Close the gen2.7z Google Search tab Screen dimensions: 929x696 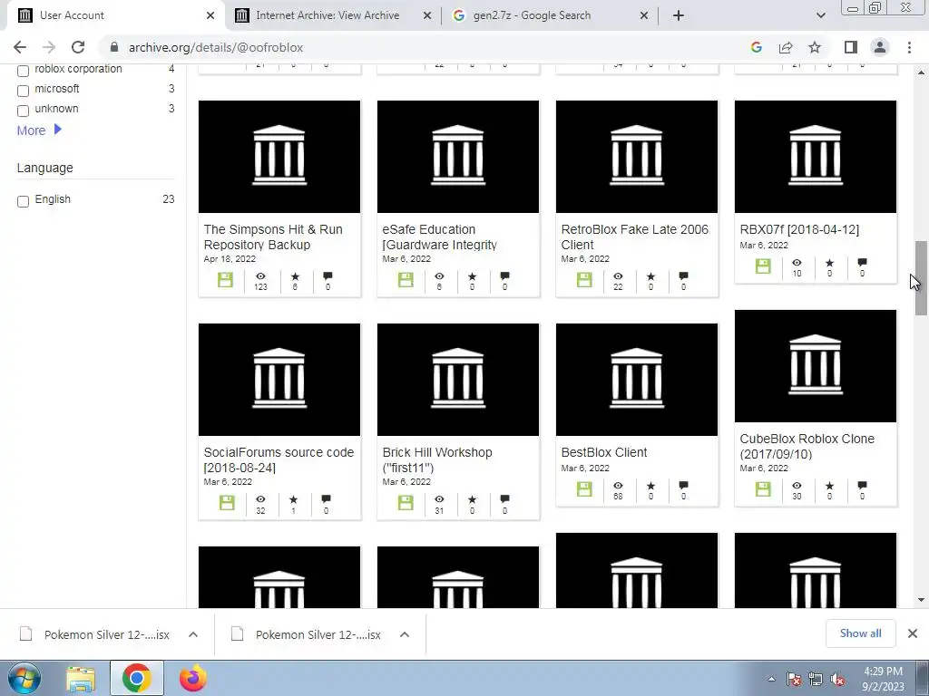[644, 15]
